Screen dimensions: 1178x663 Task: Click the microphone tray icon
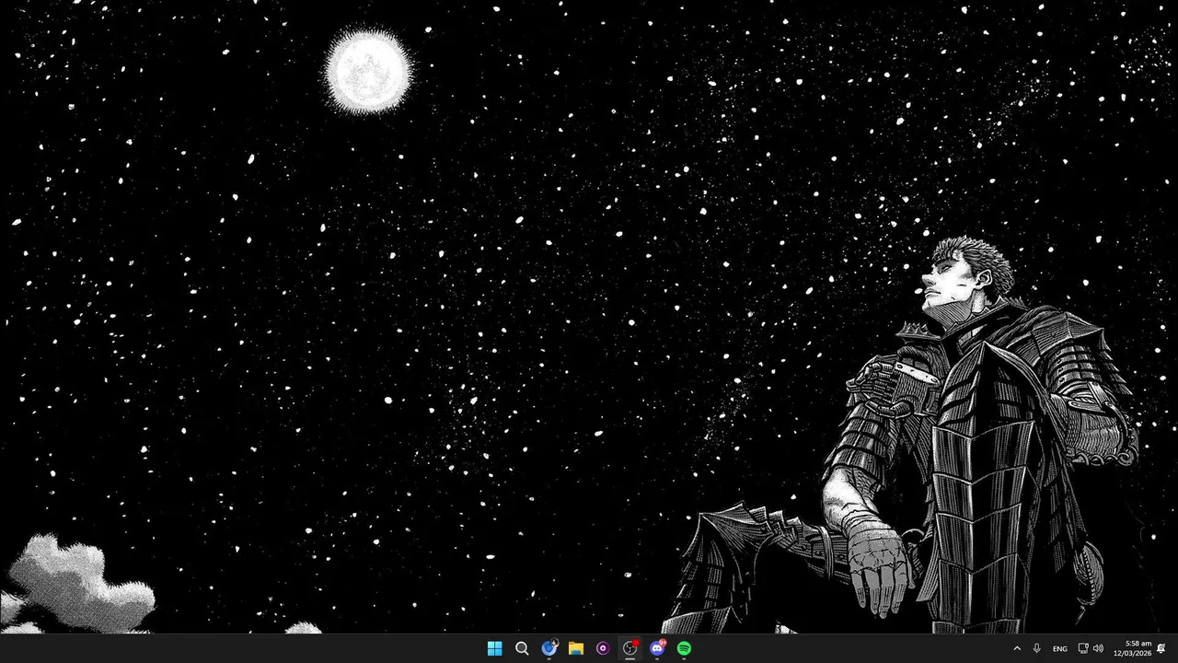(x=1037, y=648)
